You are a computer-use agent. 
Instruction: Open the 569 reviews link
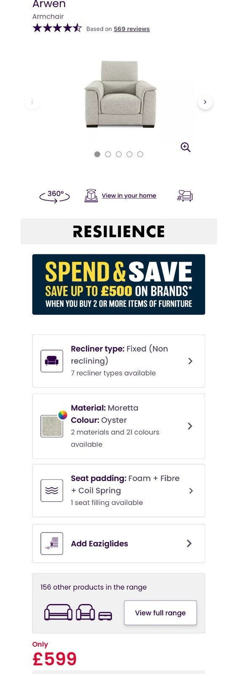click(x=132, y=29)
